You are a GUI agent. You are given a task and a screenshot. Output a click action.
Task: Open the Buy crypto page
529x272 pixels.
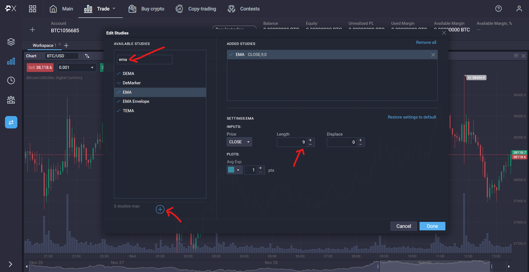click(x=146, y=9)
